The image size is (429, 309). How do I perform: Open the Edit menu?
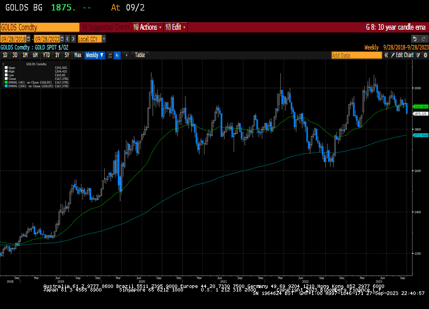click(x=175, y=27)
